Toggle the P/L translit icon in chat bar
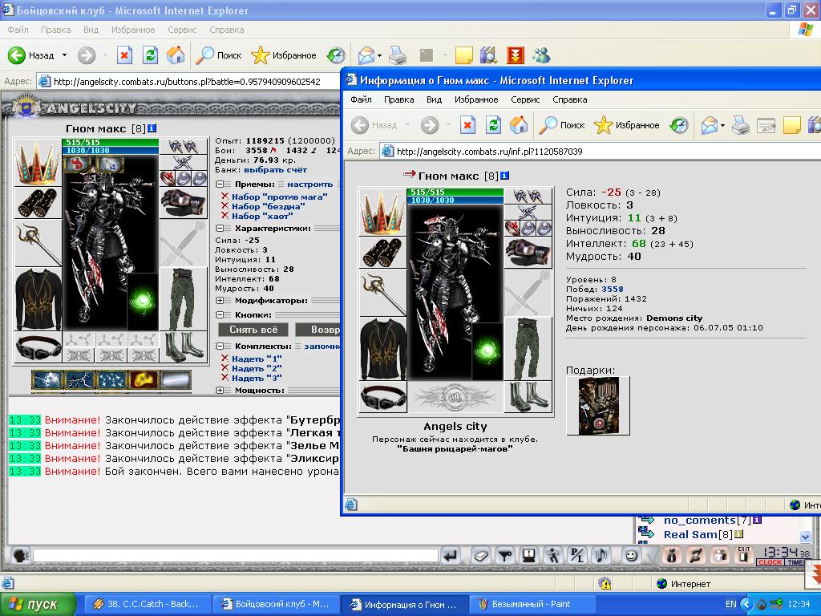 pos(576,555)
